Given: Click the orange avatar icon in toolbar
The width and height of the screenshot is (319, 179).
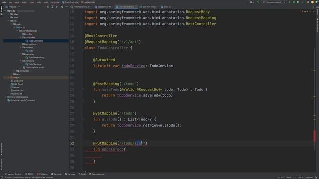Looking at the screenshot, I should click(x=312, y=2).
